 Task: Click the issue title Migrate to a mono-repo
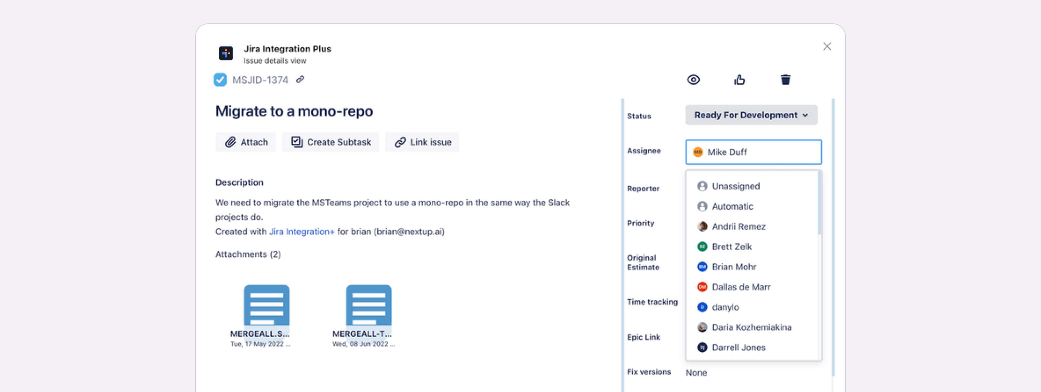pyautogui.click(x=294, y=111)
